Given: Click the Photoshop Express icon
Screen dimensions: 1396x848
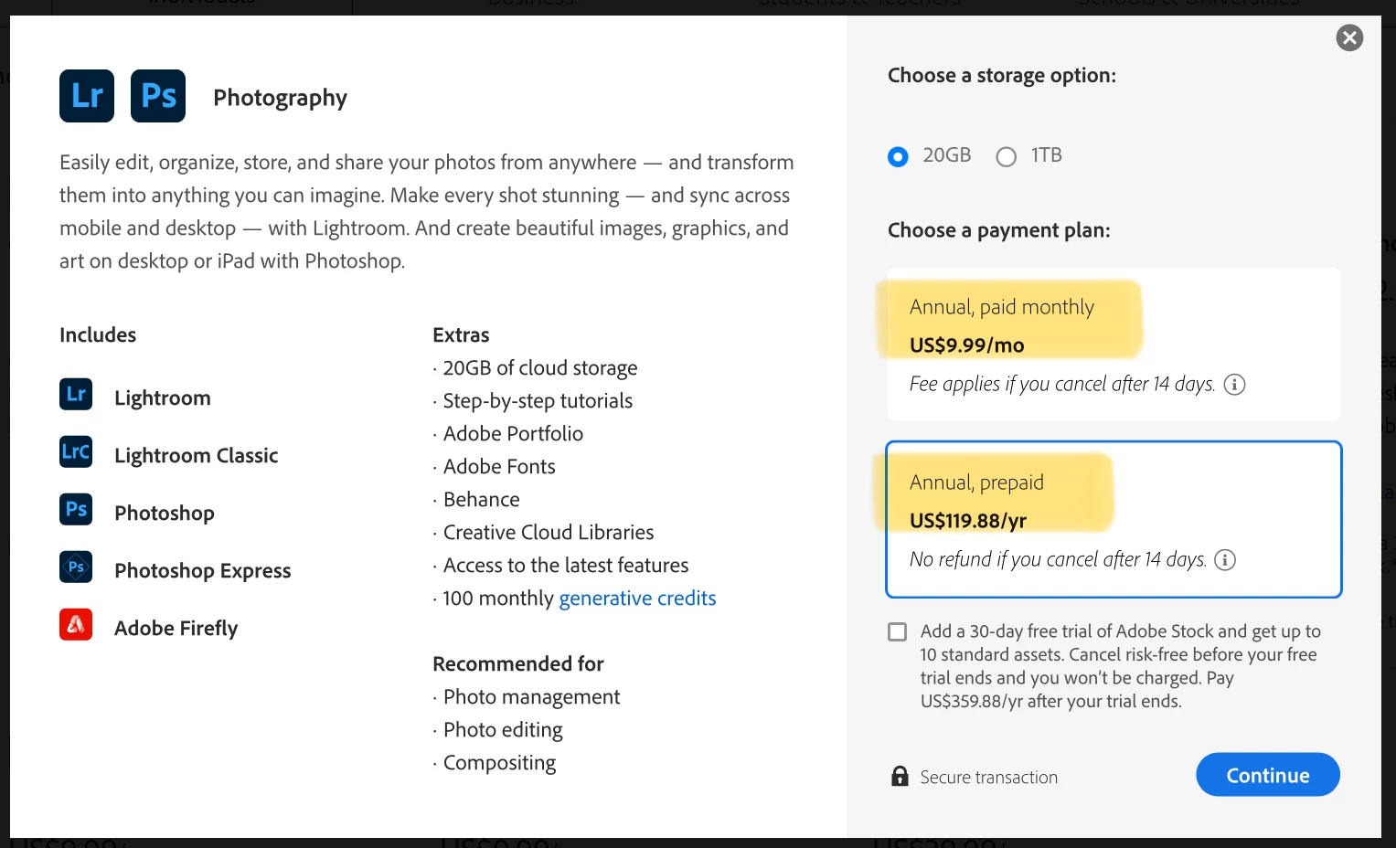Looking at the screenshot, I should pos(76,567).
